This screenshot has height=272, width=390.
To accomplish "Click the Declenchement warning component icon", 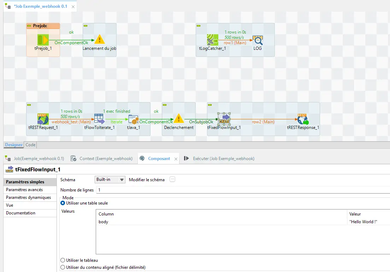I will coord(179,119).
